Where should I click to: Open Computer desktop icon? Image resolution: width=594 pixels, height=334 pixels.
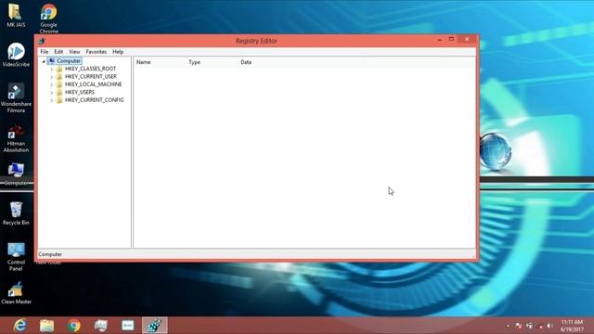(16, 174)
